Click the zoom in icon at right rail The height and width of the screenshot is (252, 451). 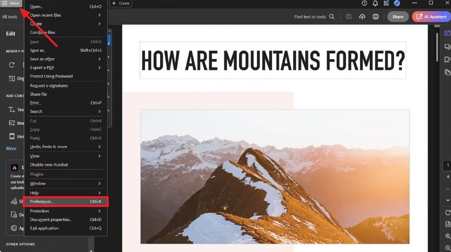(x=448, y=236)
